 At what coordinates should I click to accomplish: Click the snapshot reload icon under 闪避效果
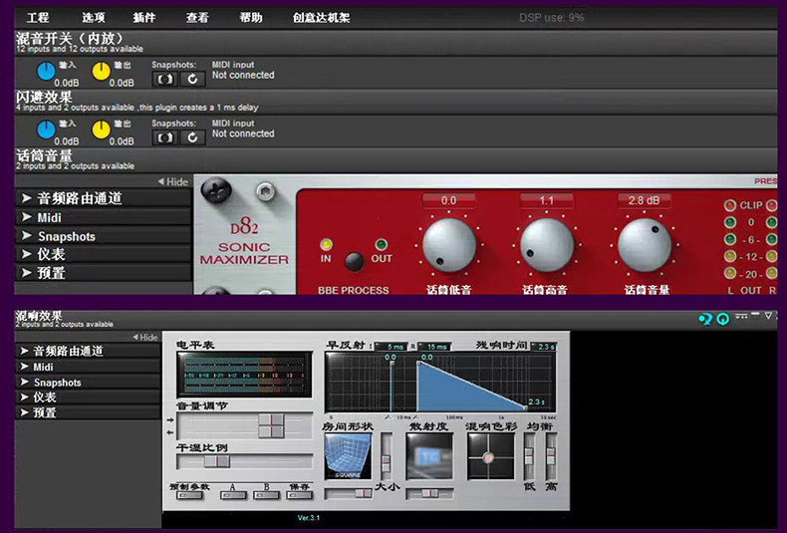(192, 137)
